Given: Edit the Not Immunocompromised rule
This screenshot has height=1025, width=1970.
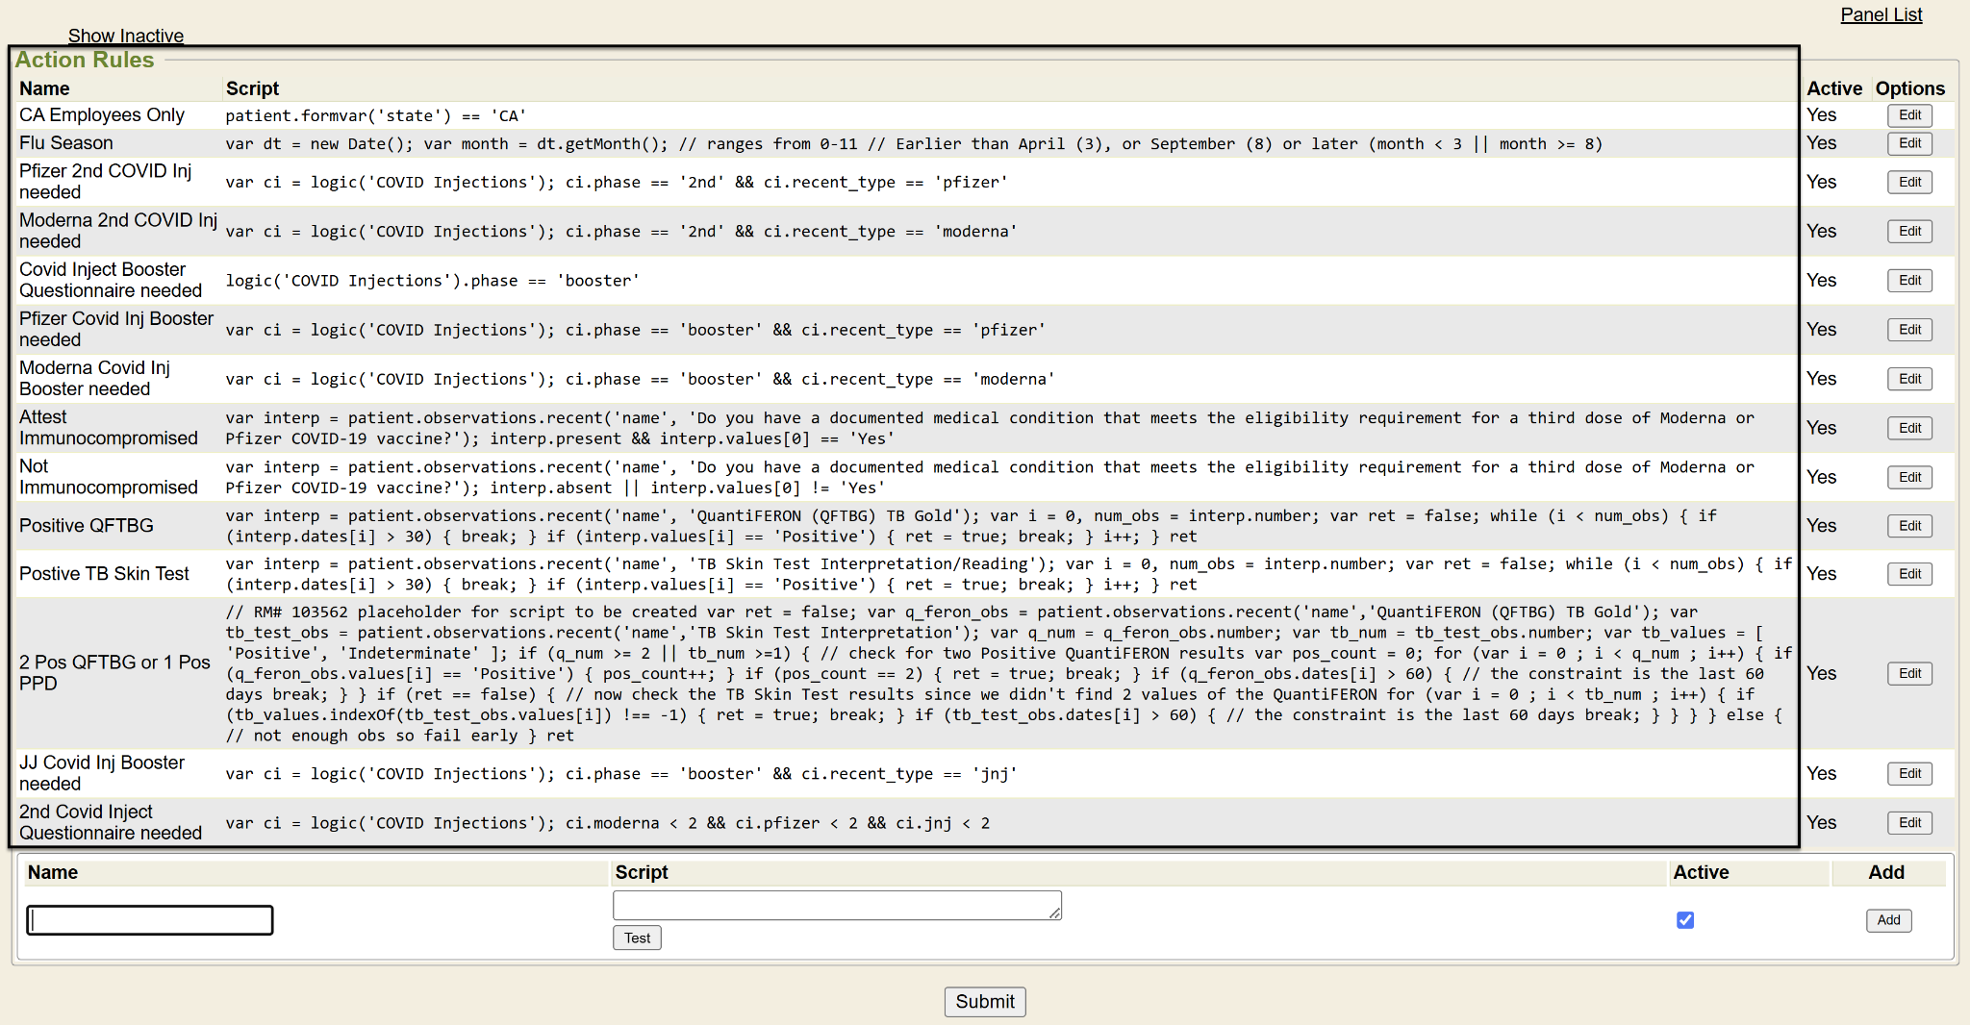Looking at the screenshot, I should click(x=1908, y=477).
